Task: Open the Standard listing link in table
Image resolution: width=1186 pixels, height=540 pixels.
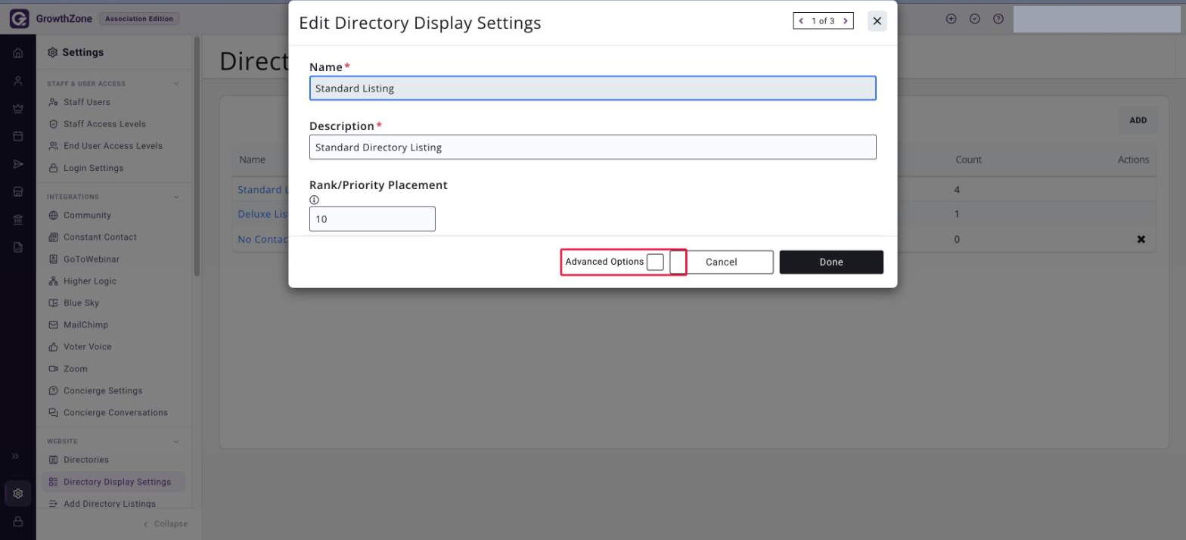Action: (x=262, y=190)
